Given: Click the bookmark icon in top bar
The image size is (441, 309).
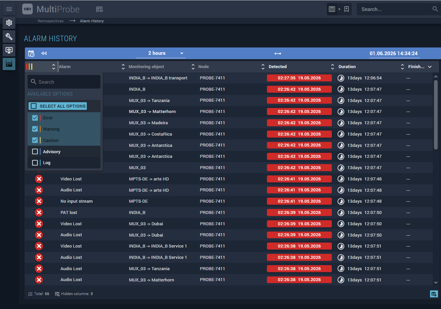Looking at the screenshot, I should click(x=346, y=9).
